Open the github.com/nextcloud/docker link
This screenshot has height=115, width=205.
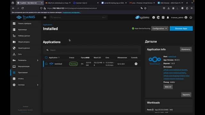coord(175,70)
